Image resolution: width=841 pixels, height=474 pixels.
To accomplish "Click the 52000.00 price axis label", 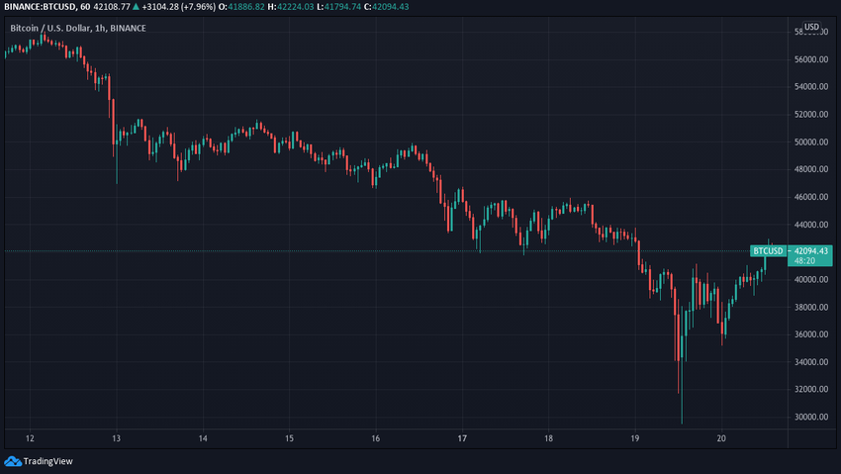I will (811, 114).
